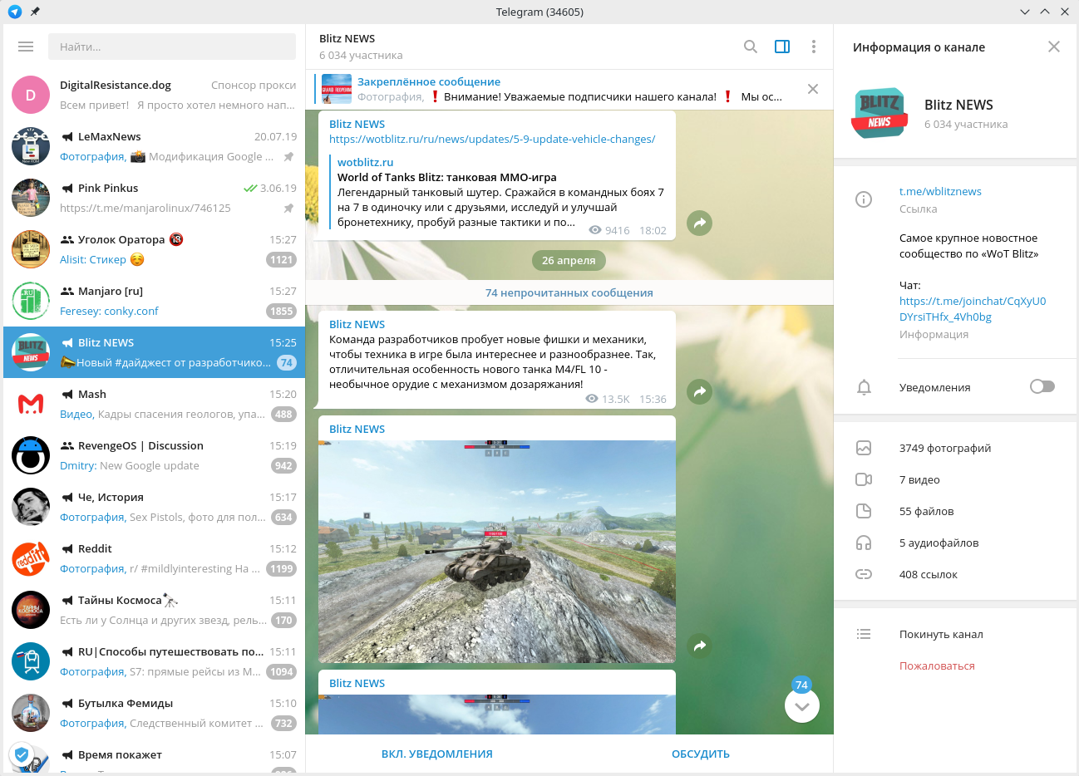Screen dimensions: 1079x776
Task: Click the Reddit channel avatar
Action: tap(31, 558)
